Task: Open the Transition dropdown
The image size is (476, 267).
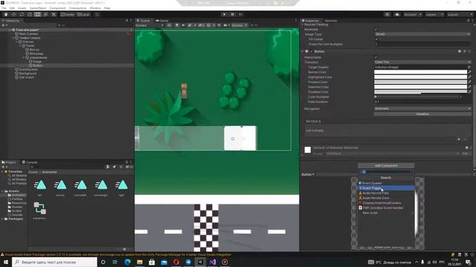Action: click(422, 62)
